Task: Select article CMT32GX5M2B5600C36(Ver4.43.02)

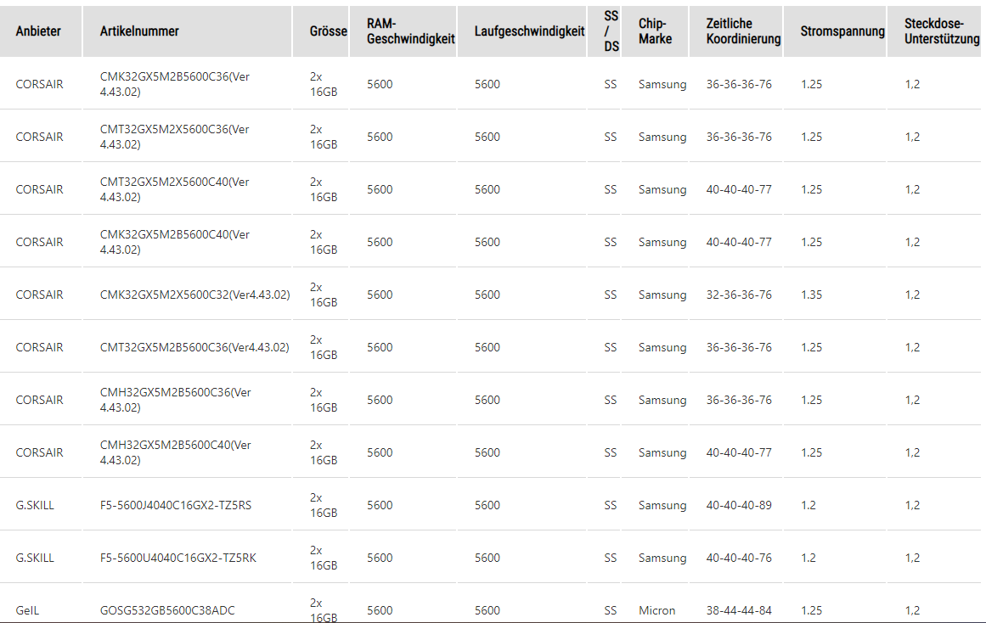Action: 195,348
